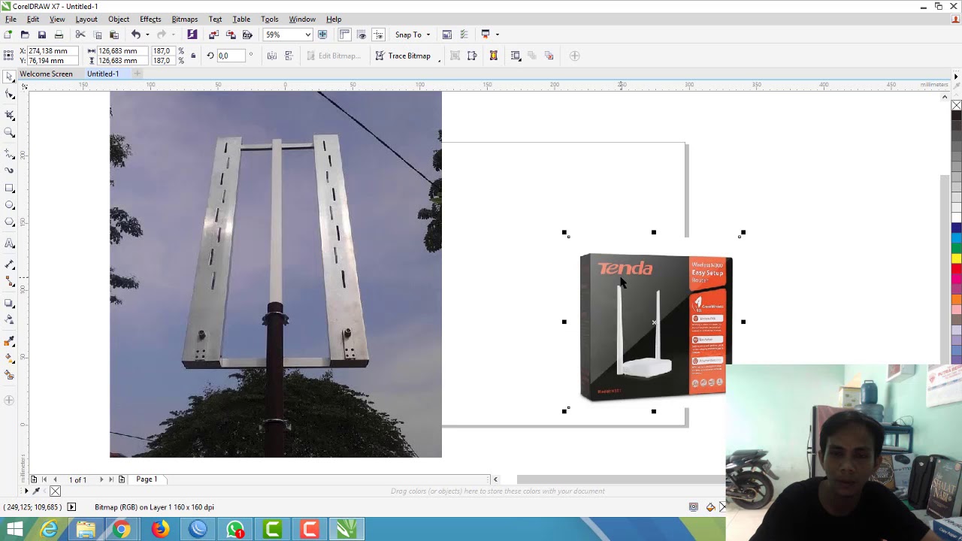Click the Import icon in the toolbar
962x541 pixels.
[213, 35]
